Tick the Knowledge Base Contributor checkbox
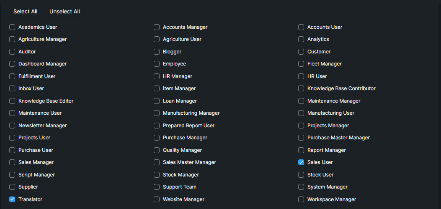 point(301,88)
